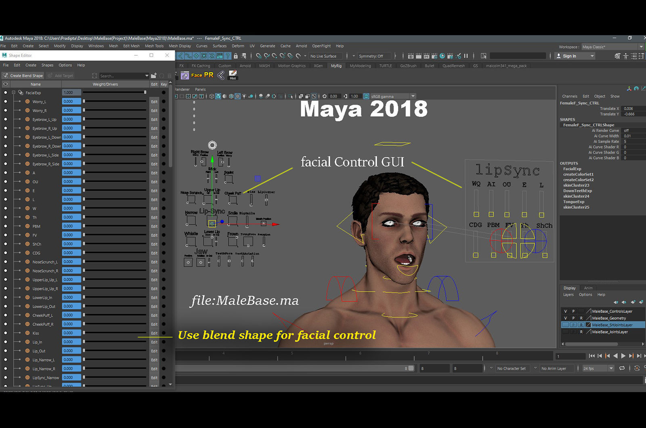Toggle R display type of MaleBase_JointsLayer

pos(581,332)
